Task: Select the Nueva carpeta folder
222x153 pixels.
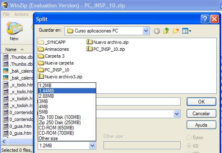Action: [x=56, y=63]
